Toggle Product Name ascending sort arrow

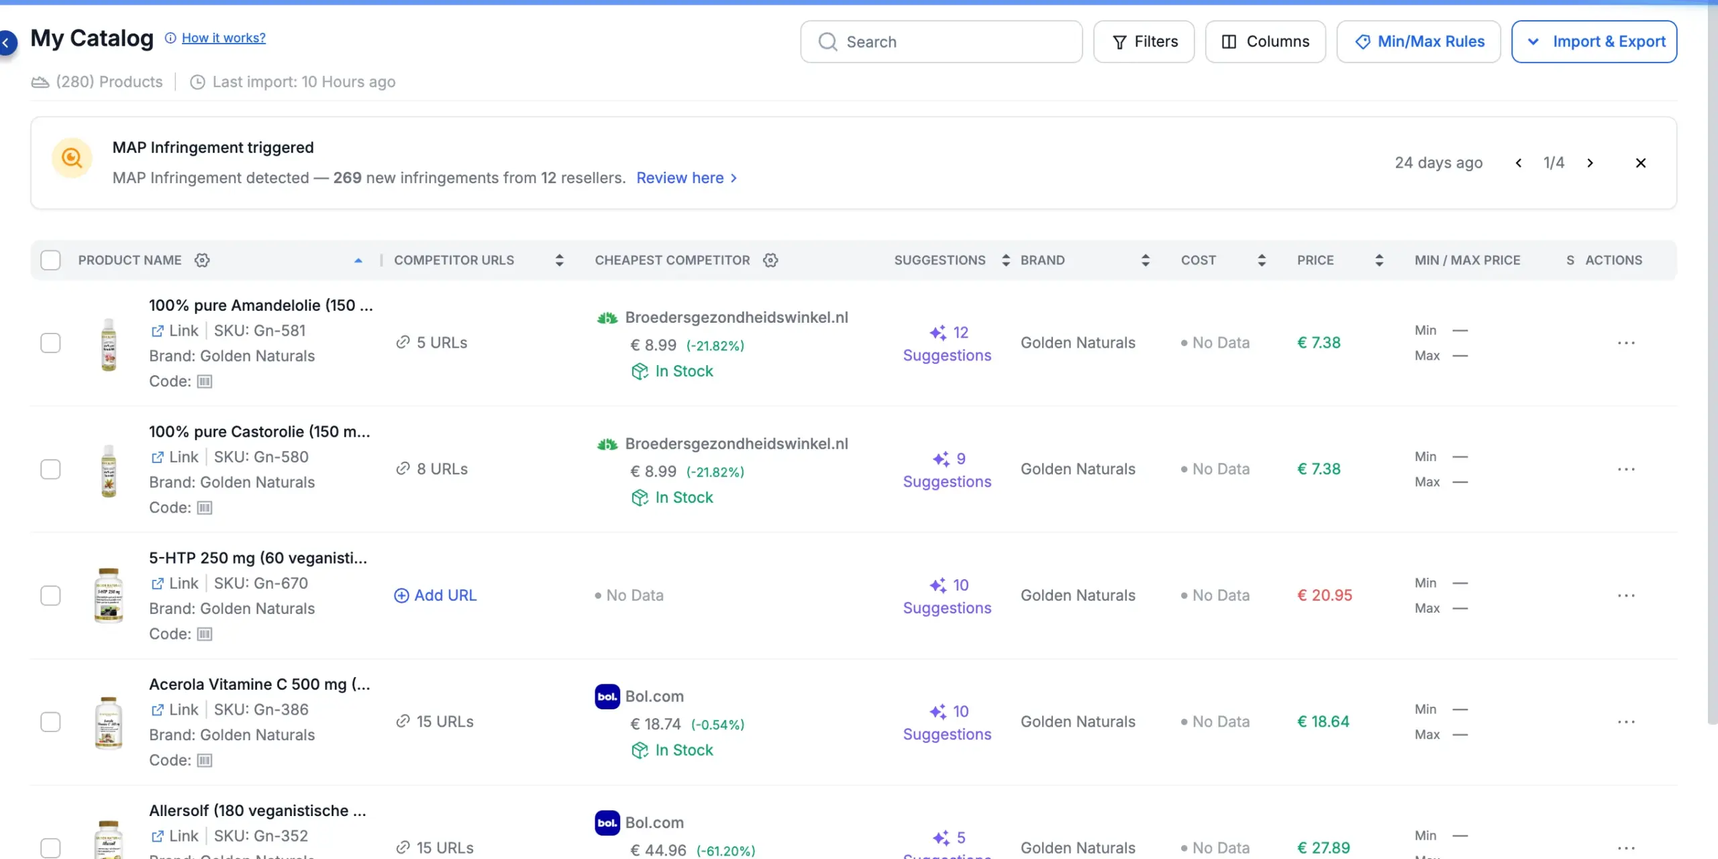[x=358, y=260]
